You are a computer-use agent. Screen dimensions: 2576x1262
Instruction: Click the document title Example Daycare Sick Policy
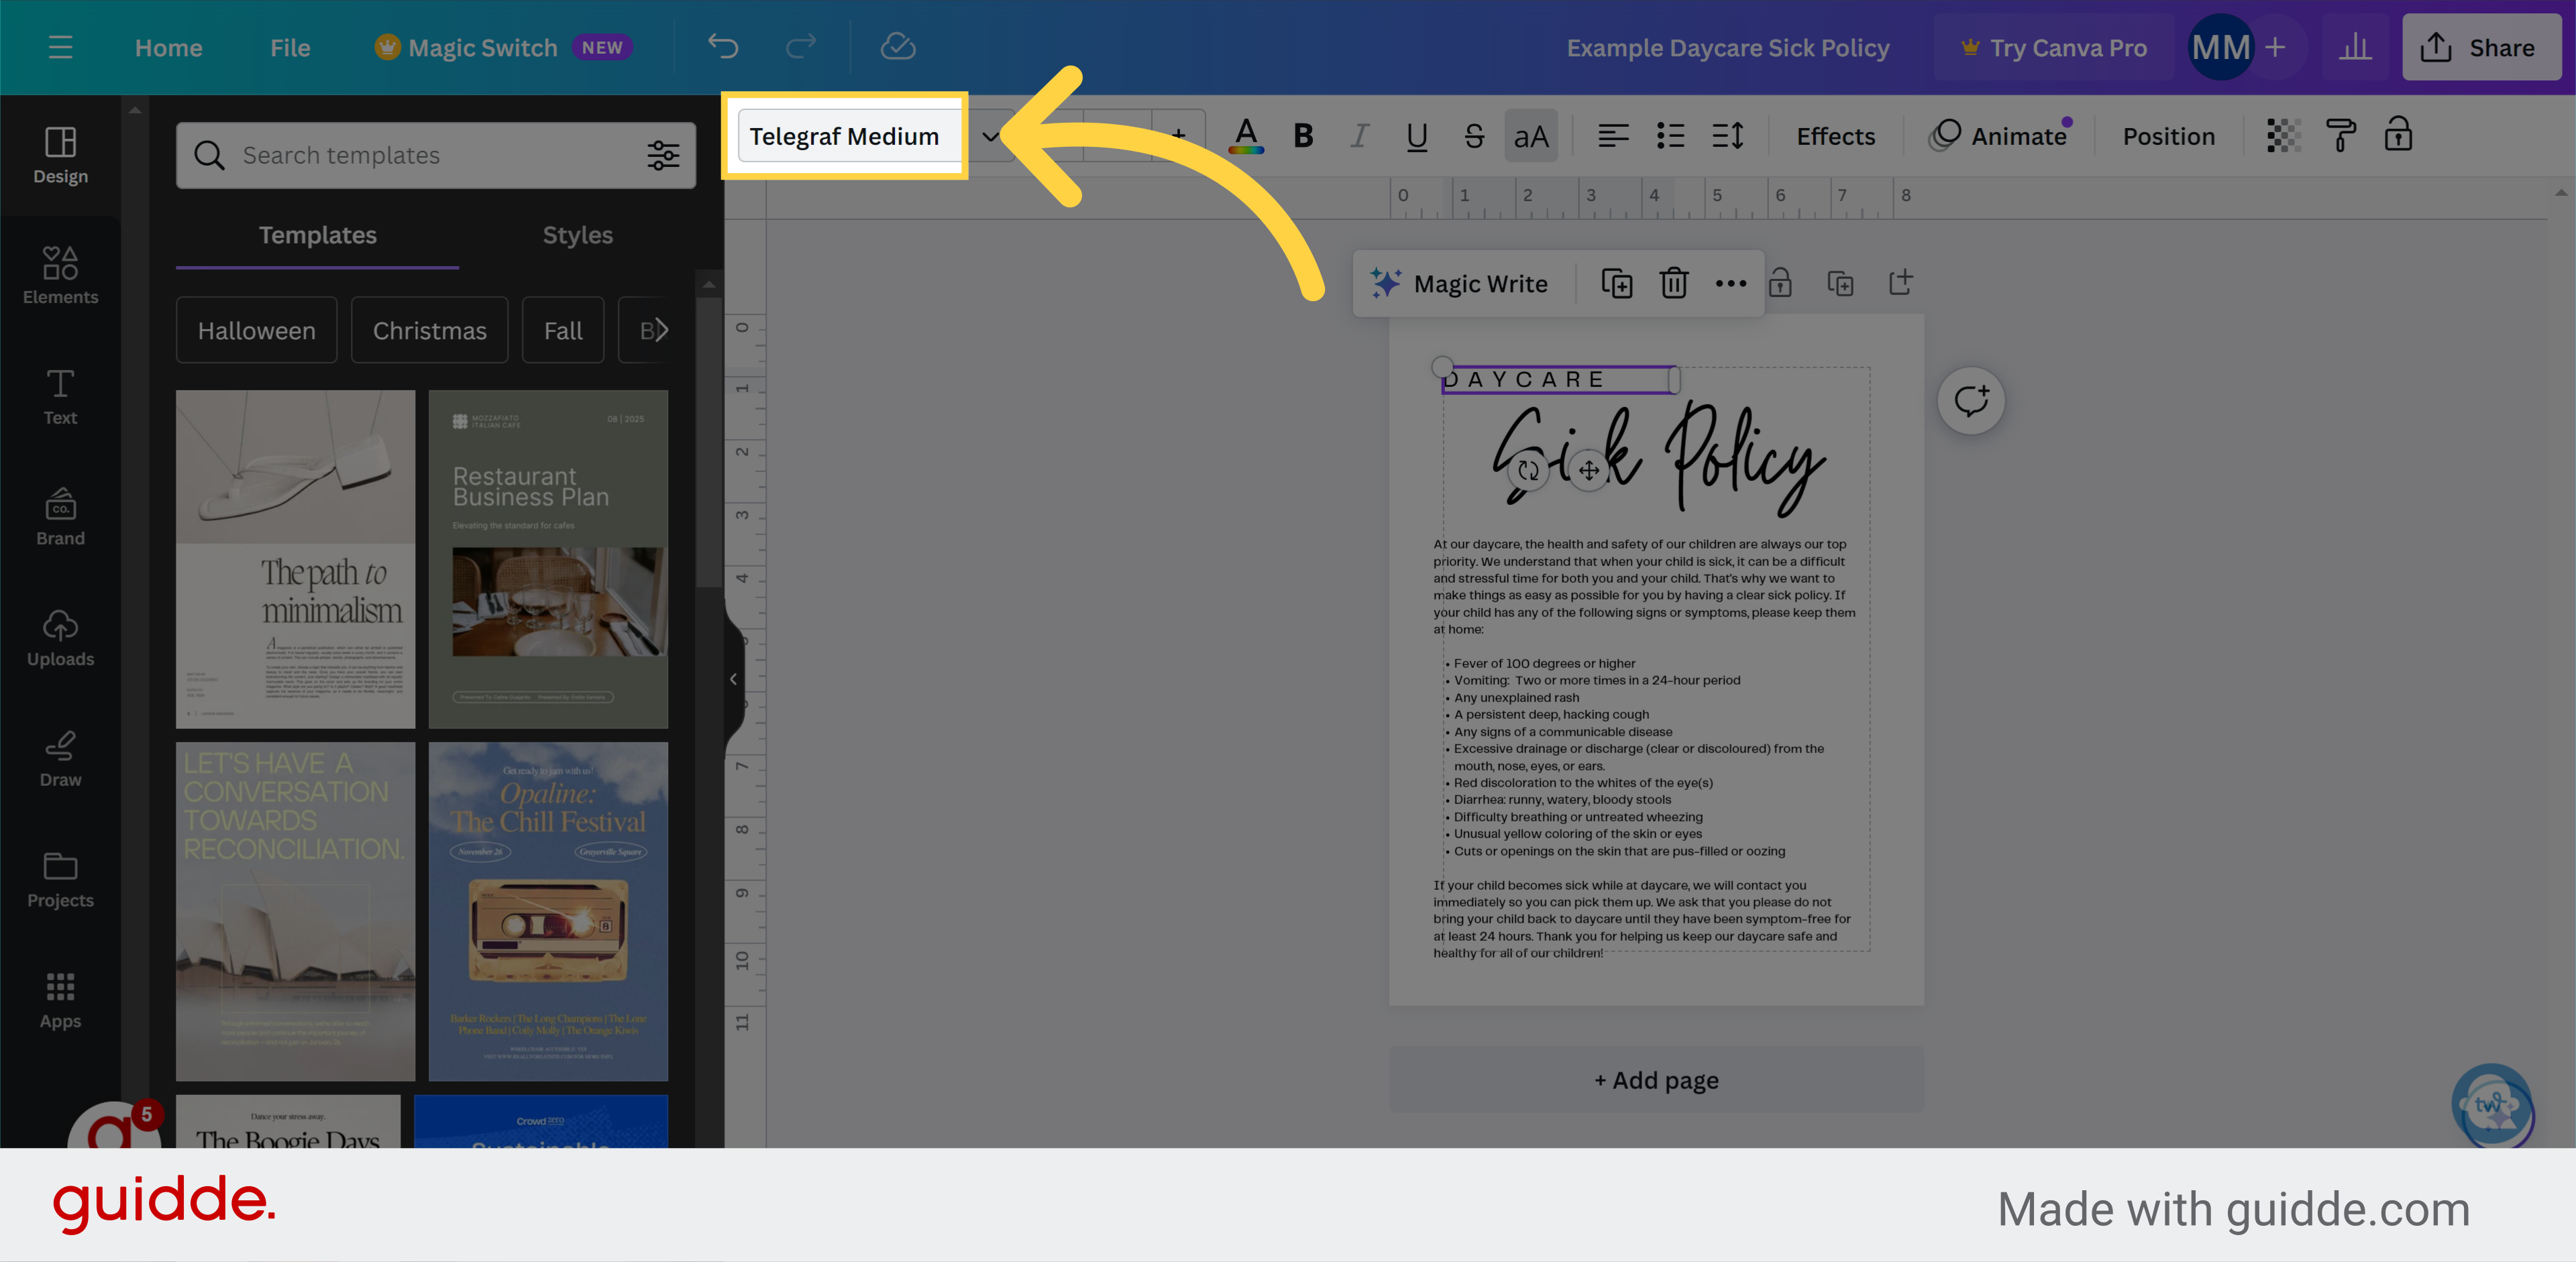(1727, 47)
